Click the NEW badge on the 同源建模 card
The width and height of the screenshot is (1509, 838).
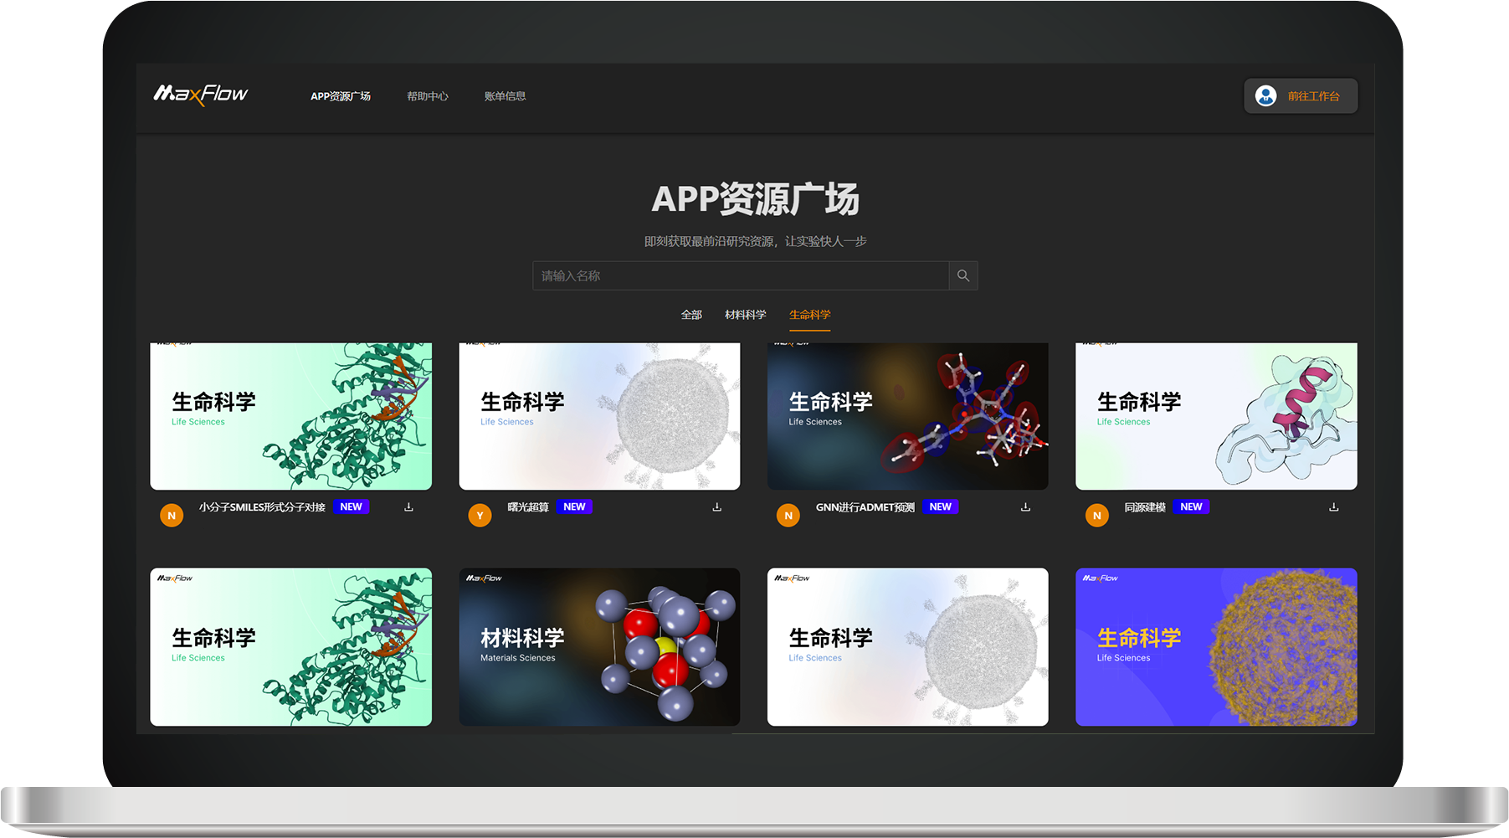(x=1190, y=506)
